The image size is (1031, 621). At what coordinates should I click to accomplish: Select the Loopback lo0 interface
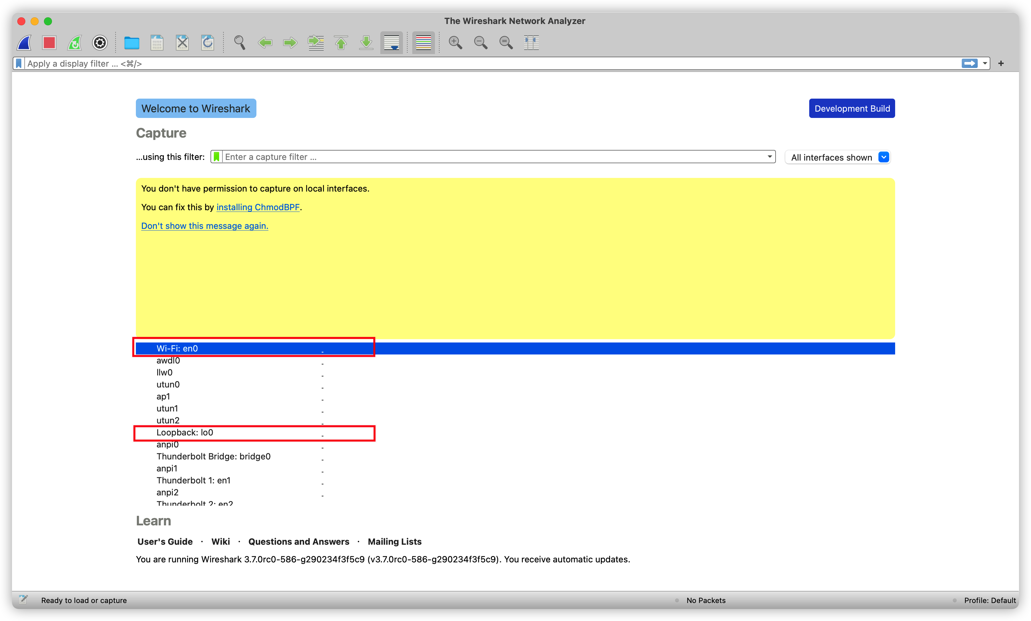click(184, 432)
